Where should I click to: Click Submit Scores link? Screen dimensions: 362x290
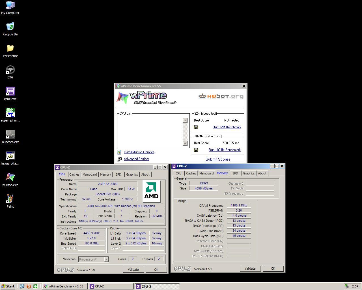tap(218, 159)
